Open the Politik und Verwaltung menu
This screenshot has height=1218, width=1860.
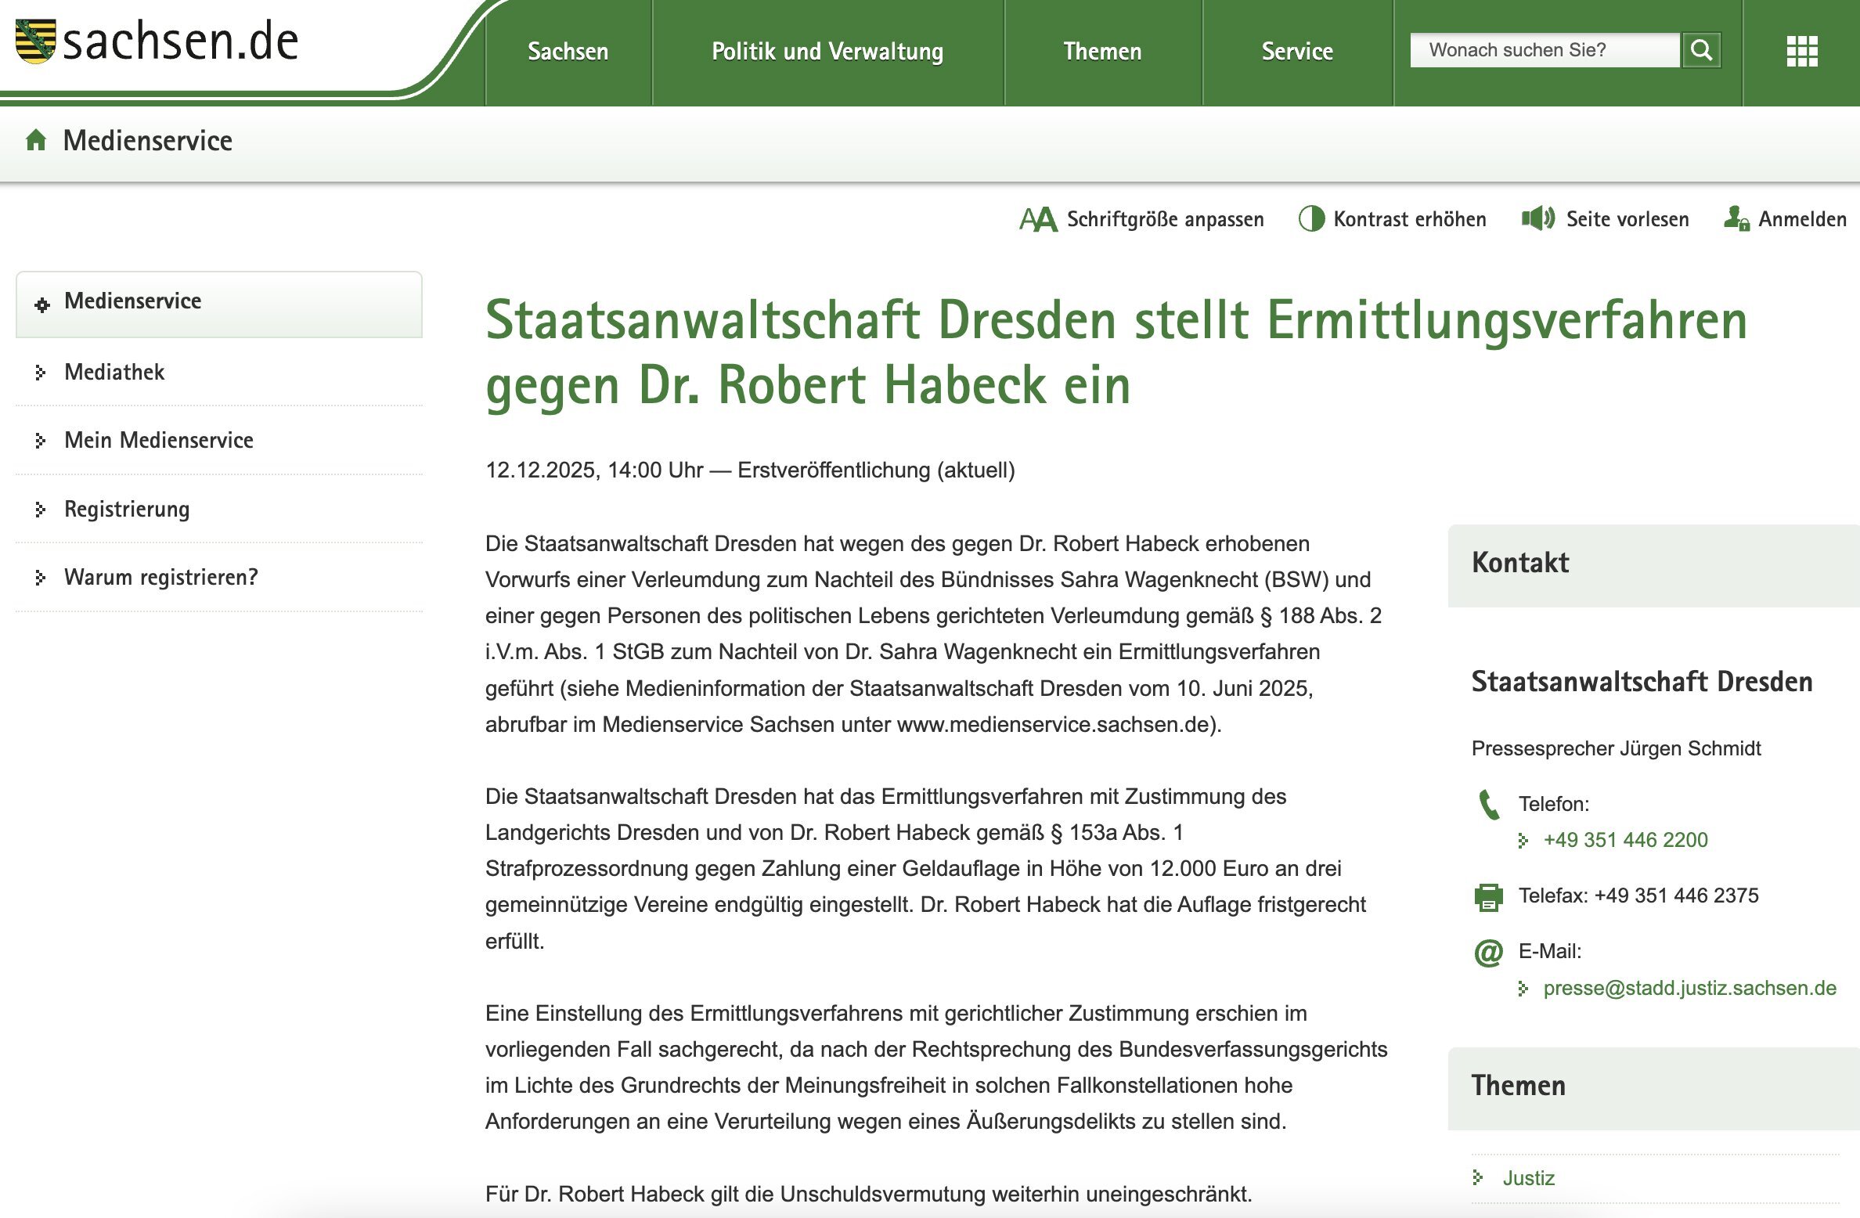click(827, 52)
